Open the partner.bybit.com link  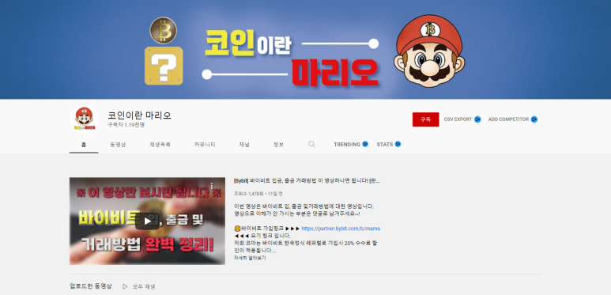tap(341, 229)
